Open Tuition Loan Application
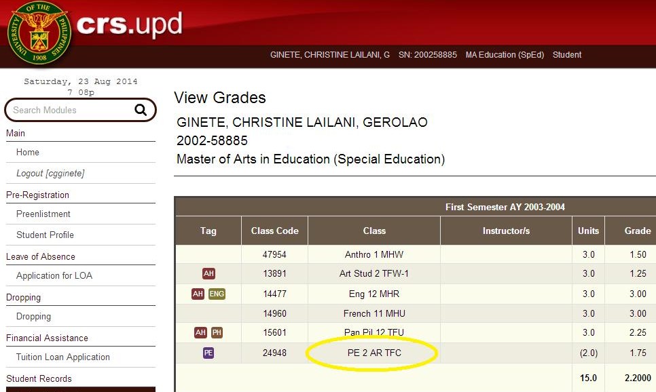656x392 pixels. pyautogui.click(x=63, y=357)
